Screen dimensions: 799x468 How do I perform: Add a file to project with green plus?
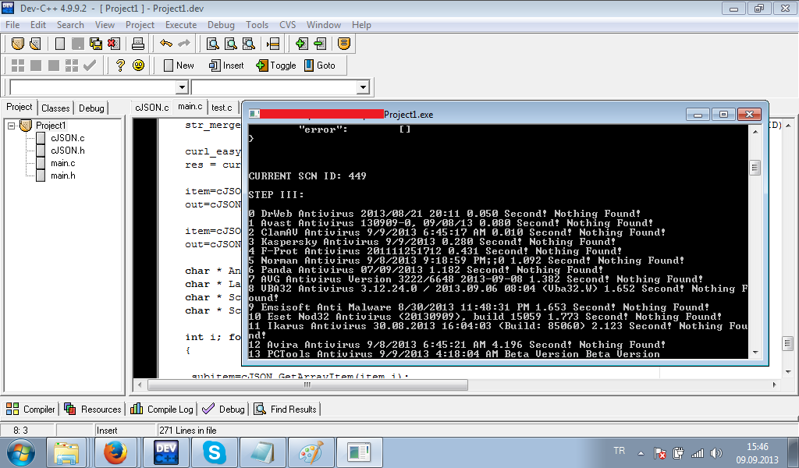(302, 44)
